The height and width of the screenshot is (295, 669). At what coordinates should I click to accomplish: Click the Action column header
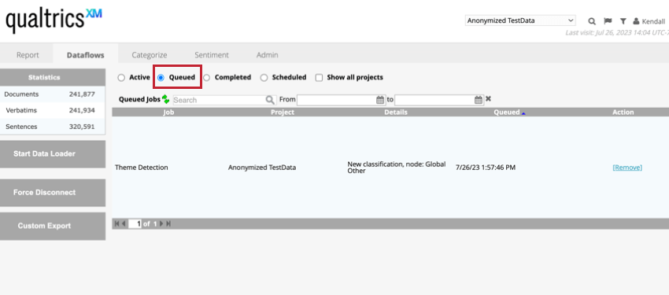[x=623, y=112]
